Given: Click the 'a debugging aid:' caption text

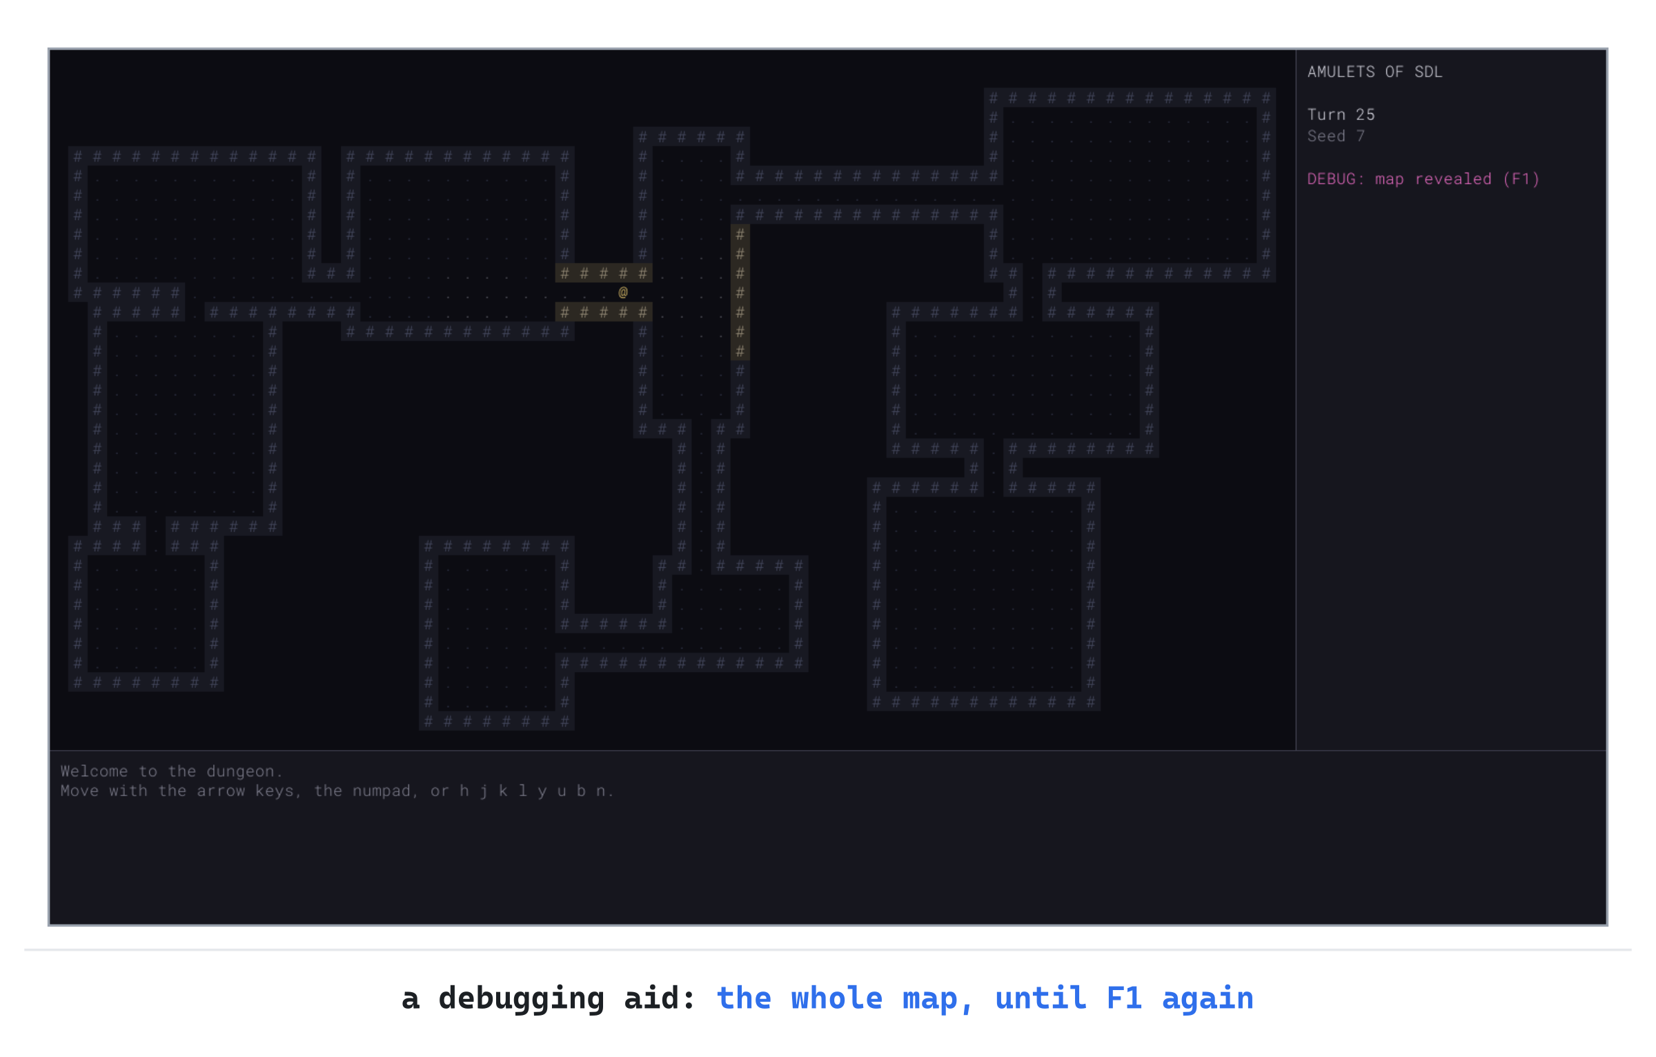Looking at the screenshot, I should (549, 998).
